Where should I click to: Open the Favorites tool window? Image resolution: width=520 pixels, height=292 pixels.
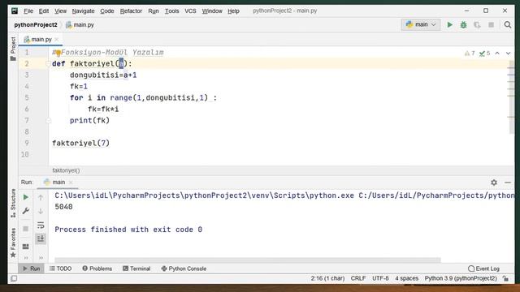(13, 243)
